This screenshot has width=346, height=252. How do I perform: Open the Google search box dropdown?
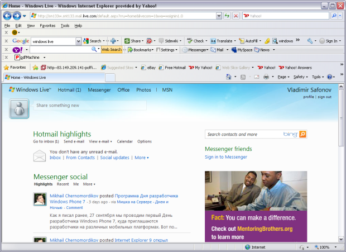78,41
